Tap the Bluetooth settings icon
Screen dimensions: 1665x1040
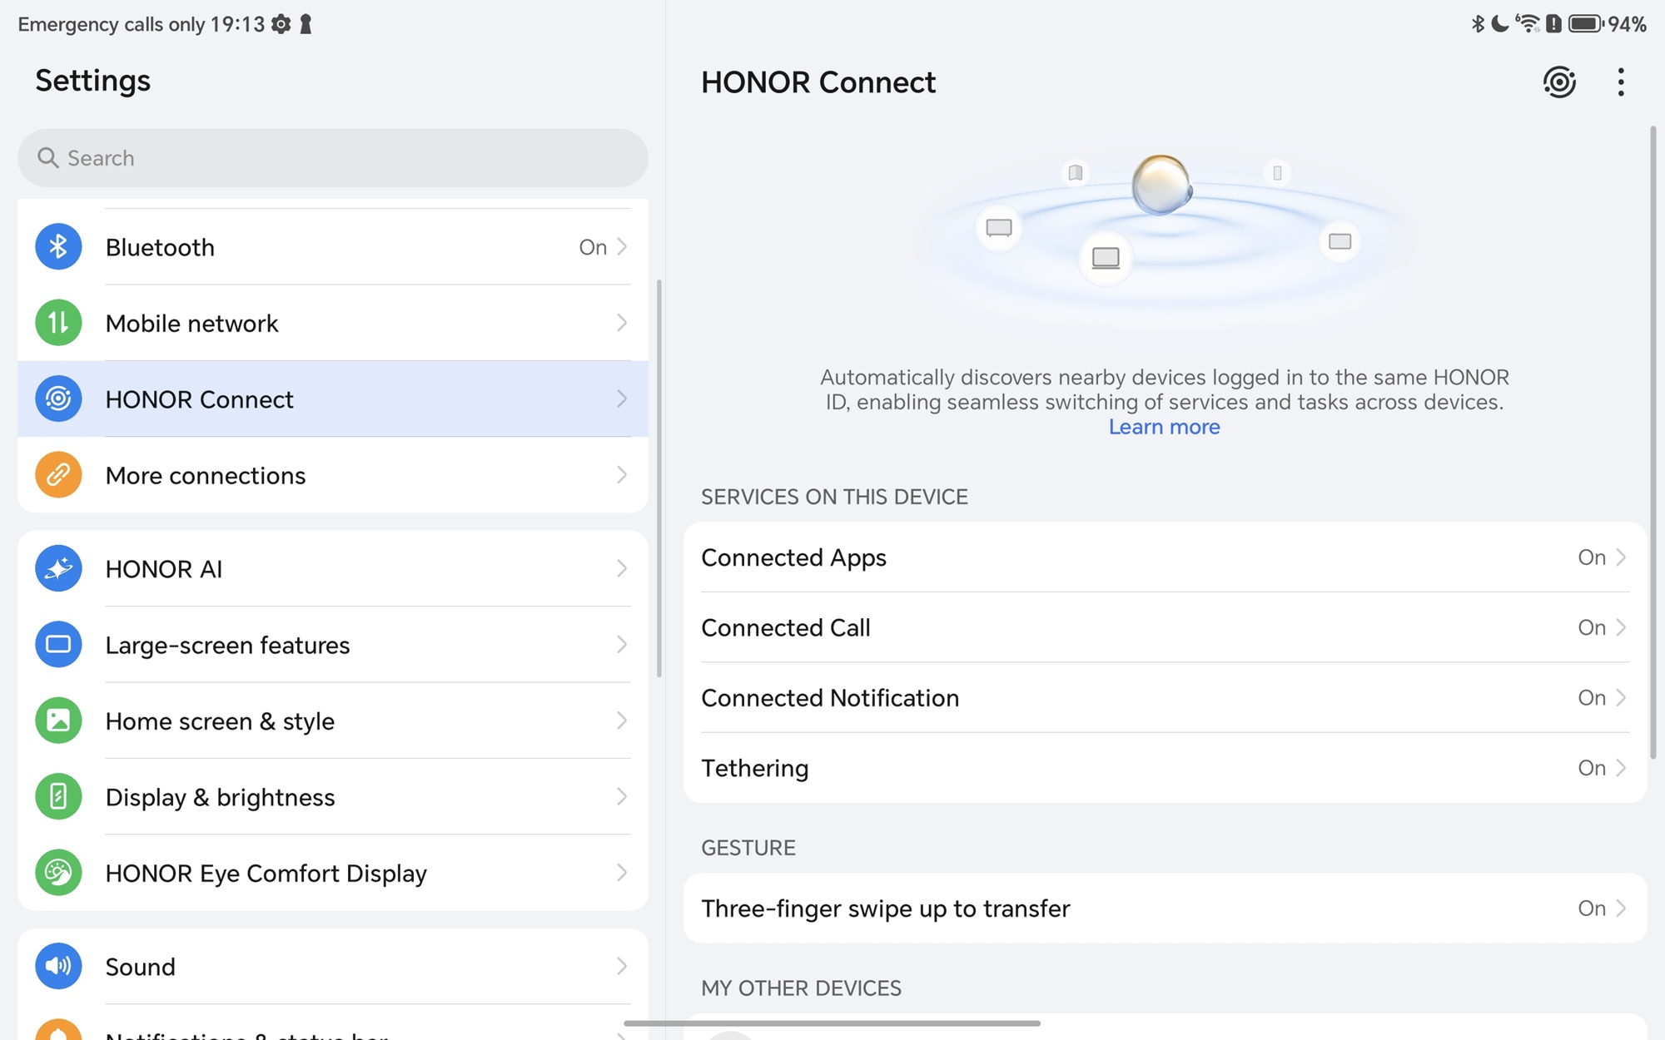tap(58, 247)
